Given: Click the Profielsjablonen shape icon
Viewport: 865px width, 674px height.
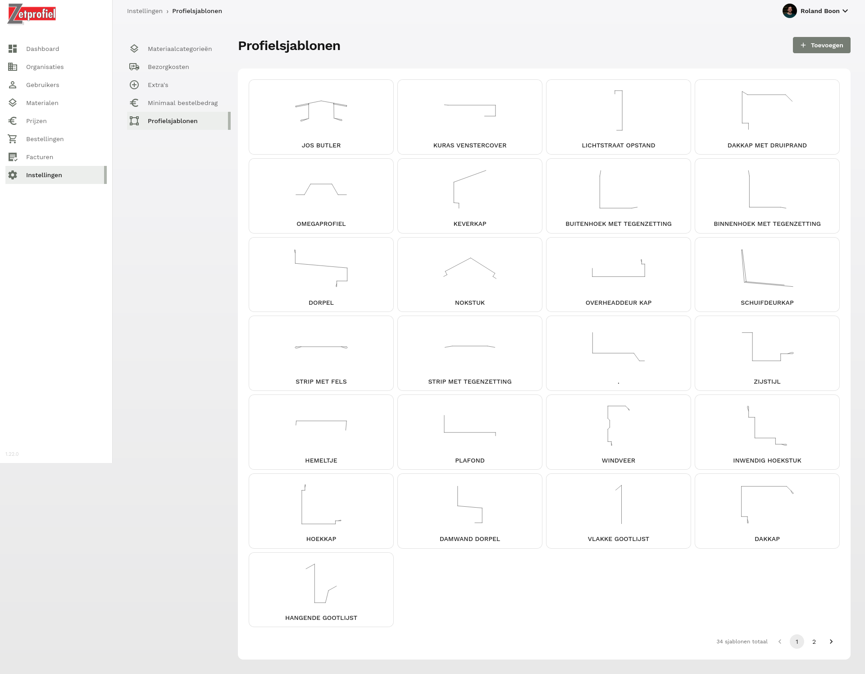Looking at the screenshot, I should tap(134, 121).
